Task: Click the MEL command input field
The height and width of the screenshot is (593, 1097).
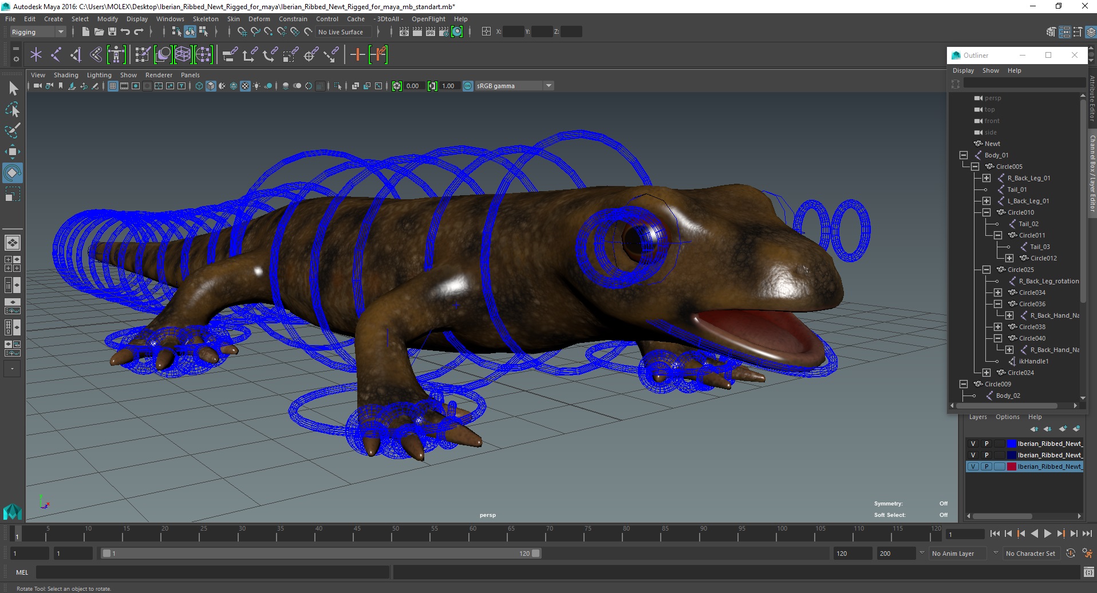Action: 212,572
